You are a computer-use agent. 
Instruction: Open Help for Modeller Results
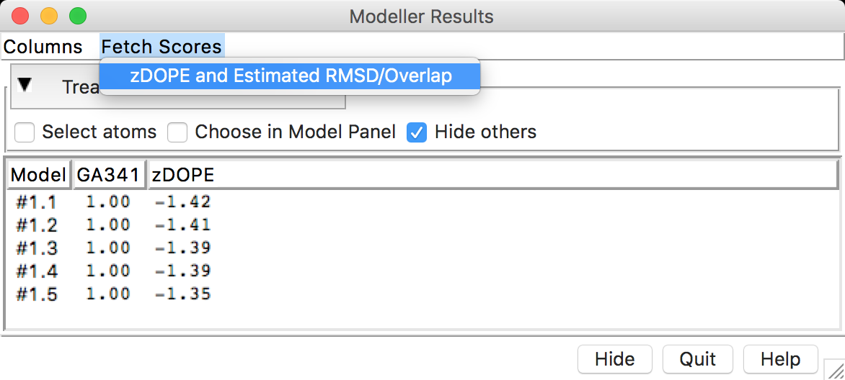point(780,359)
